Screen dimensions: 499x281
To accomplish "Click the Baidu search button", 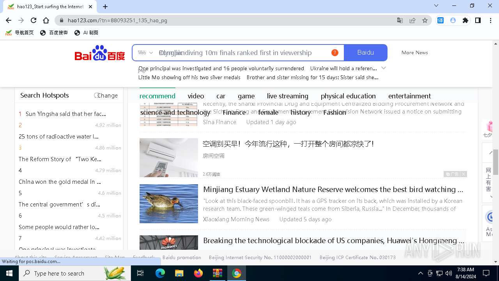I will coord(366,53).
